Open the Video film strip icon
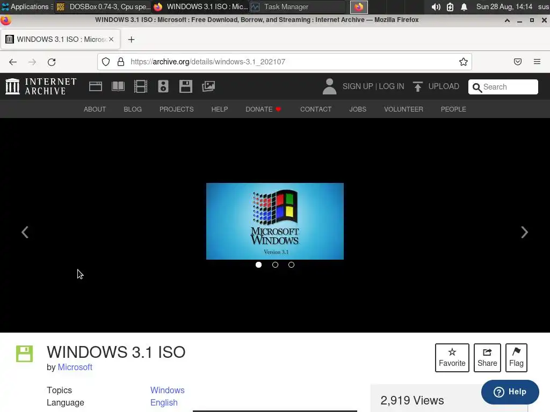The width and height of the screenshot is (550, 412). point(141,86)
